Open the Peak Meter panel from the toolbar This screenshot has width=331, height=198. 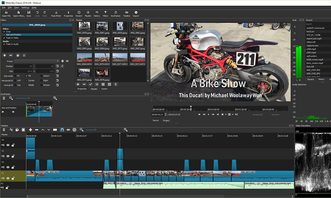[x=56, y=14]
